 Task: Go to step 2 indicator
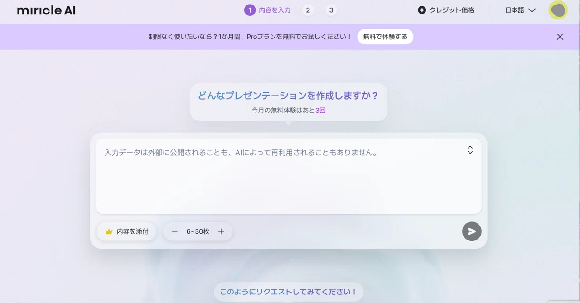(x=308, y=10)
